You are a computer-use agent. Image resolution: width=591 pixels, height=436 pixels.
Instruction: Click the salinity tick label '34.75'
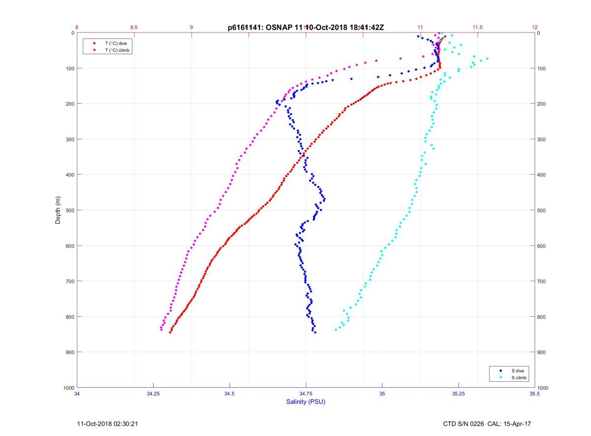click(x=306, y=393)
